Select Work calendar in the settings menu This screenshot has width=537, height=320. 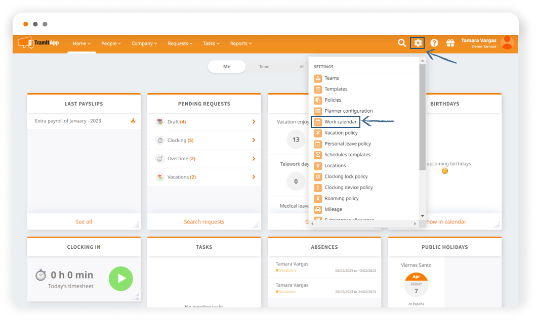(x=340, y=122)
